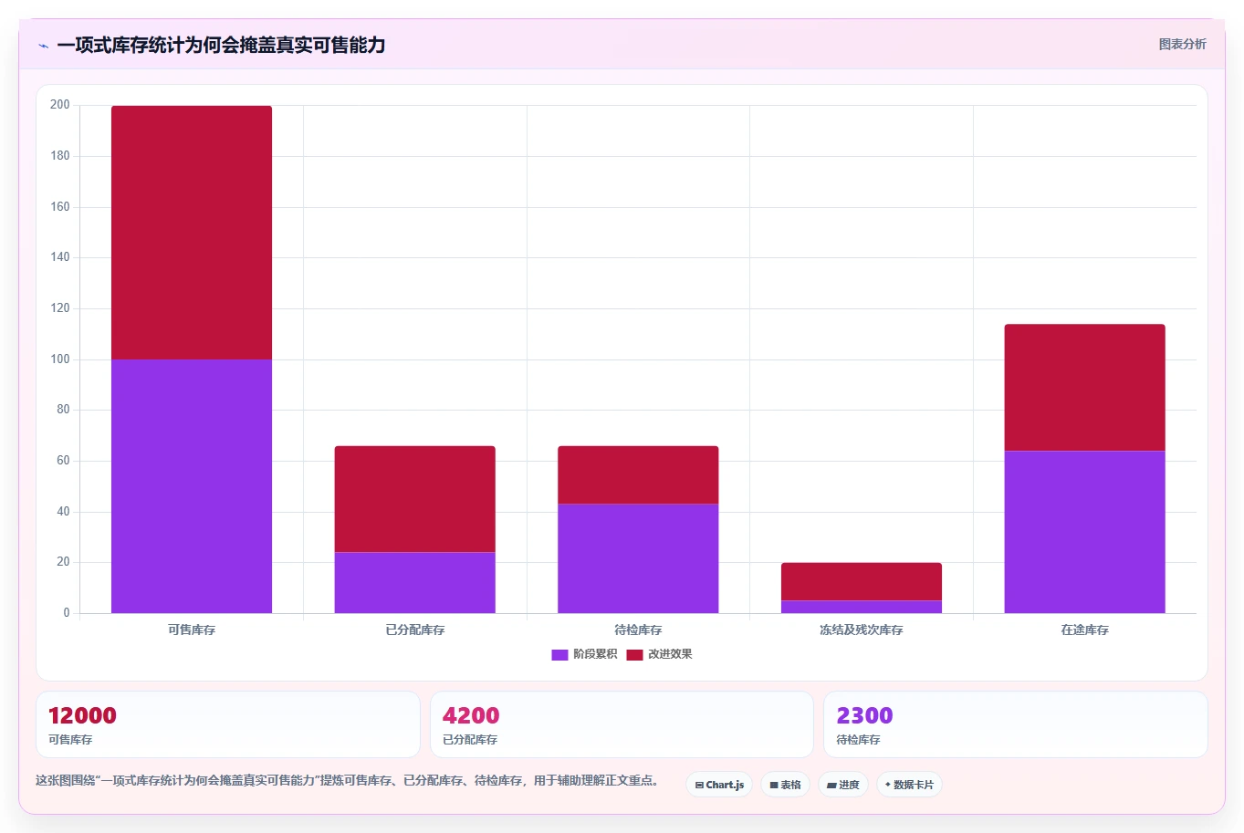Click the 可售库存 x-axis label
Screen dimensions: 1244x833
tap(192, 630)
